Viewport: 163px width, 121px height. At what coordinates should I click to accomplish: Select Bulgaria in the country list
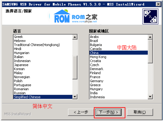[x=119, y=45]
